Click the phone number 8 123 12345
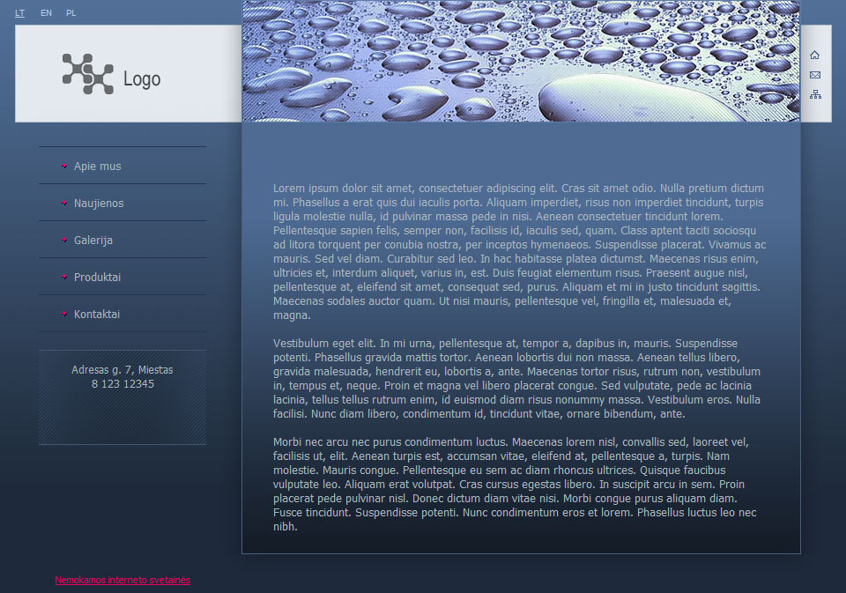This screenshot has height=593, width=846. [x=123, y=384]
